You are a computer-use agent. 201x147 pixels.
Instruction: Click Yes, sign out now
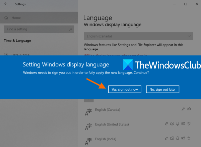tap(125, 89)
